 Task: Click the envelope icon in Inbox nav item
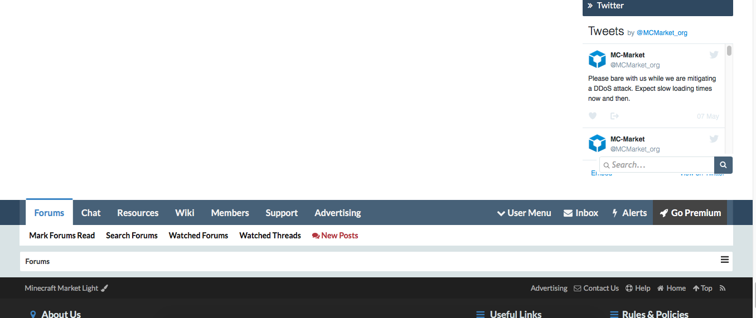568,213
